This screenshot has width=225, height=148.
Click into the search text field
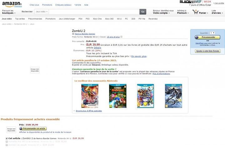pyautogui.click(x=94, y=12)
